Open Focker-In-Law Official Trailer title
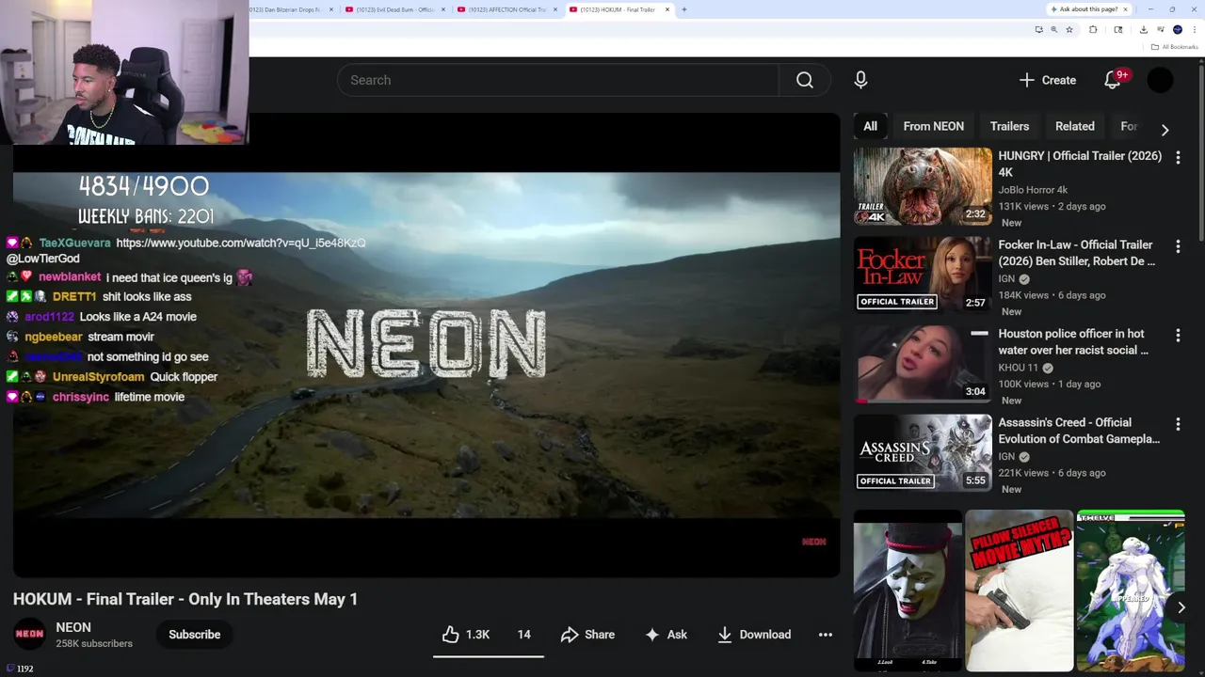Viewport: 1205px width, 677px height. coord(1076,253)
